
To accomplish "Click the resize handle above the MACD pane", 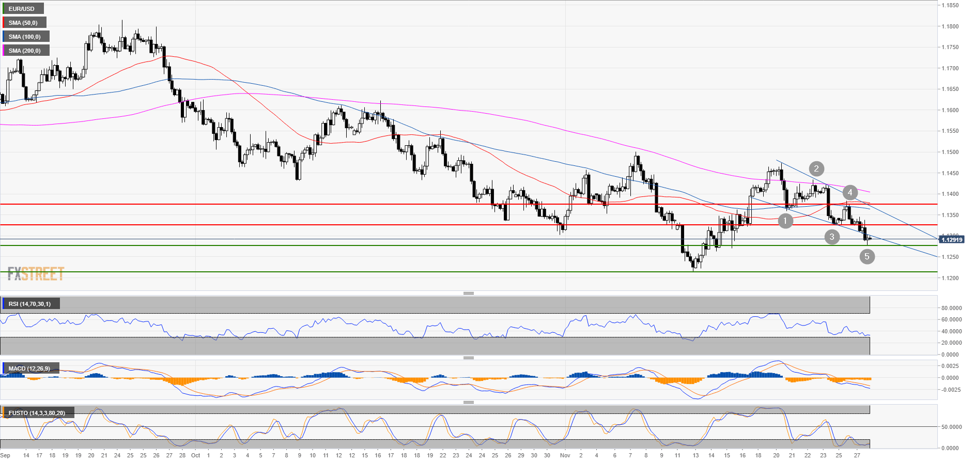I will point(468,358).
